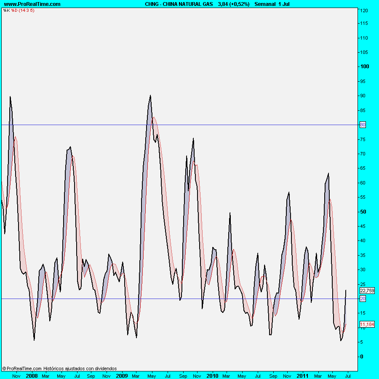379x379 pixels.
Task: Click the 50 axis label
Action: tap(363, 212)
